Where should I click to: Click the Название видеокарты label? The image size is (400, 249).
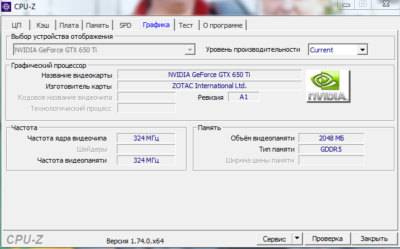pyautogui.click(x=77, y=75)
